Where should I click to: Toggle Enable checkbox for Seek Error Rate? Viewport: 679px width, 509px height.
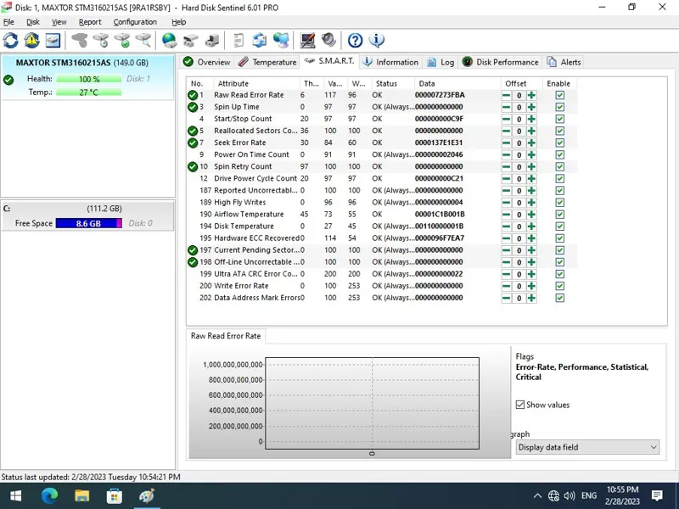(559, 143)
